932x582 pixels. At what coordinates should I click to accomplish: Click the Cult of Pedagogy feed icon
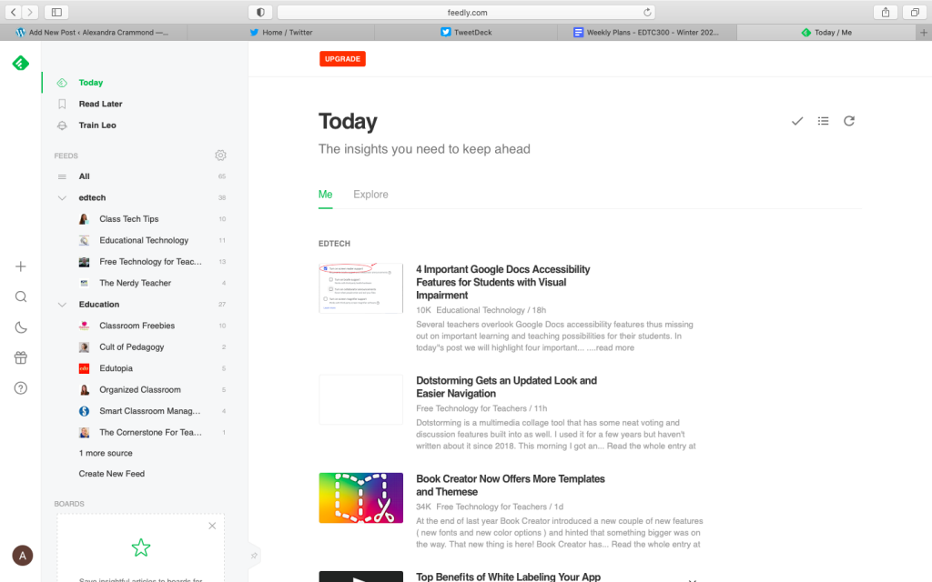pos(85,346)
